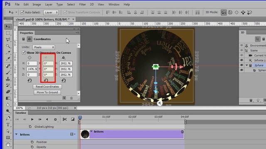Image resolution: width=266 pixels, height=149 pixels.
Task: Click the Coordinates tab icon in Properties
Action: pyautogui.click(x=30, y=39)
